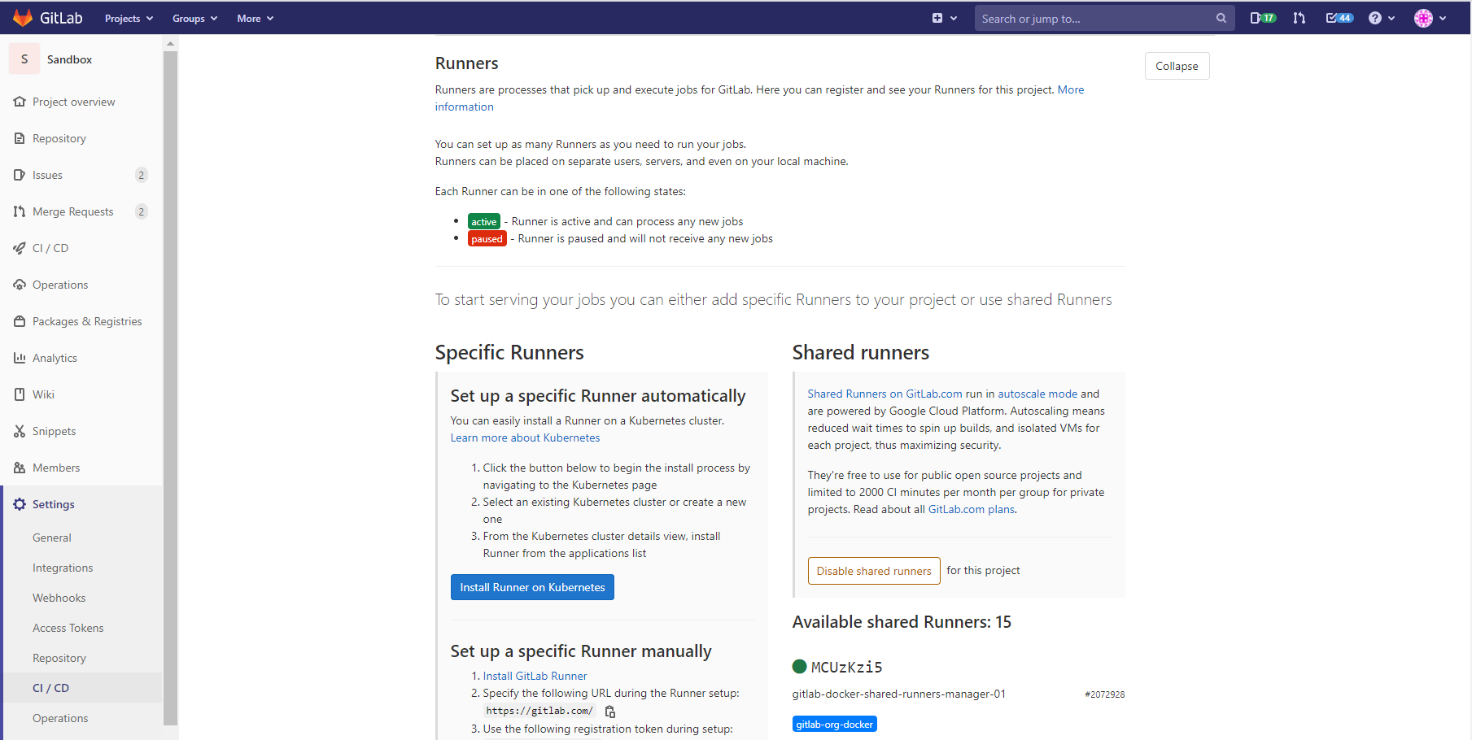Click the Snippets scissors icon
Viewport: 1472px width, 740px height.
pos(20,431)
